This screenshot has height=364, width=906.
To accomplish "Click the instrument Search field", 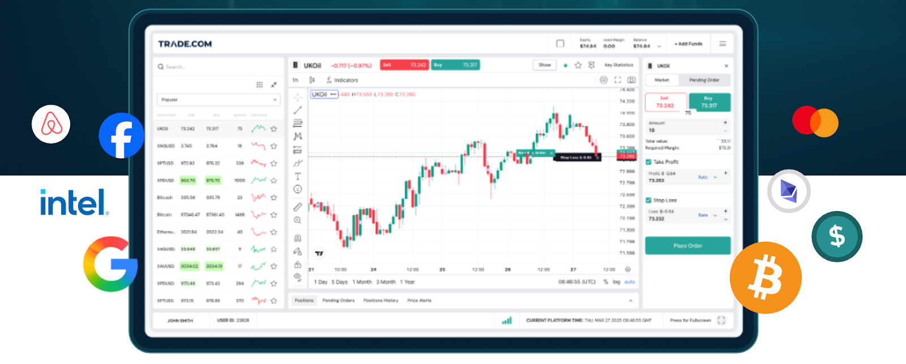I will click(218, 67).
